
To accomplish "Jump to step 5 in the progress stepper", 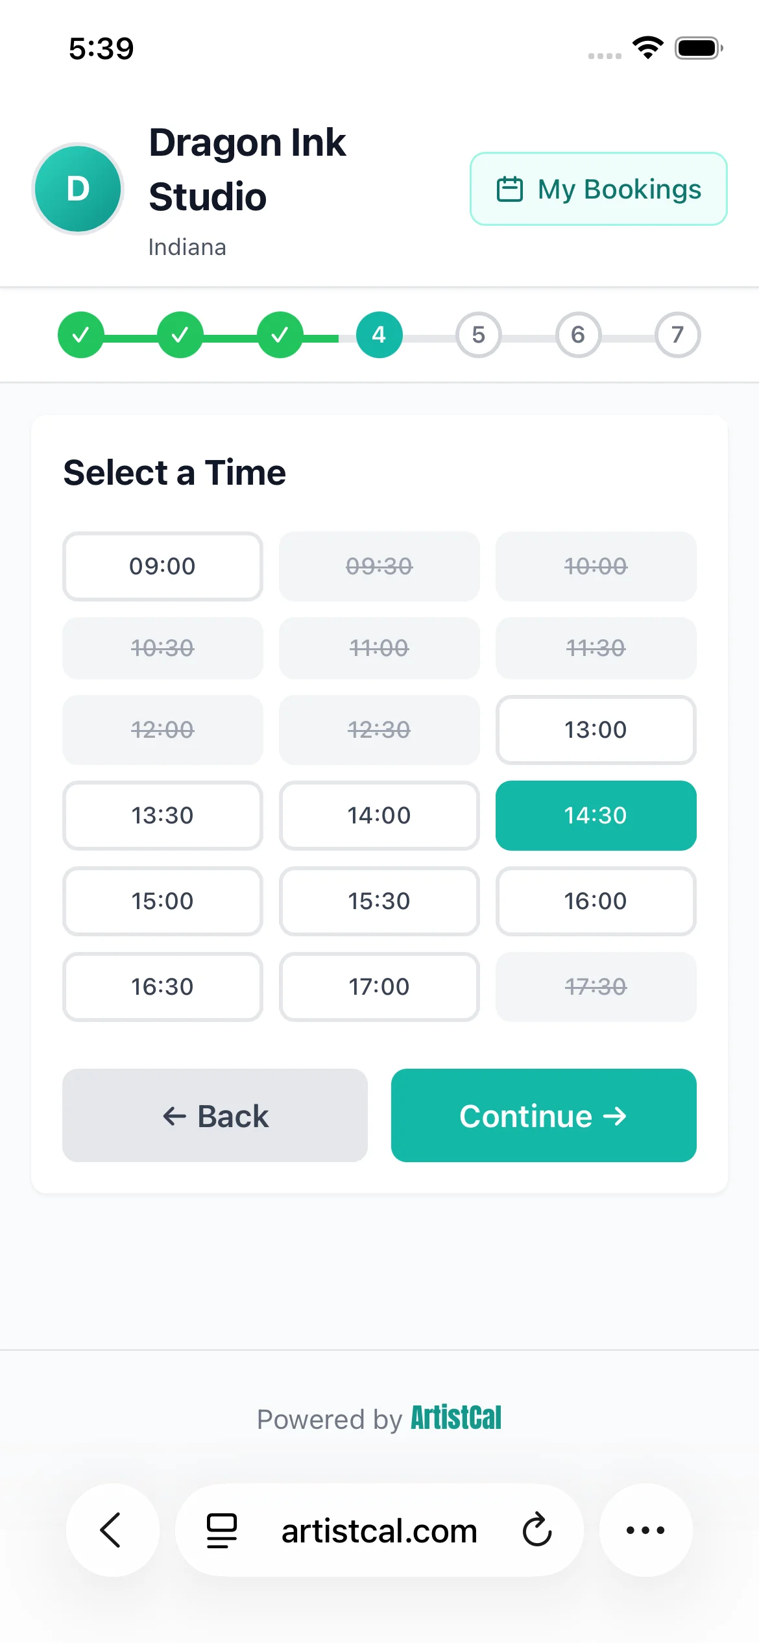I will [478, 335].
